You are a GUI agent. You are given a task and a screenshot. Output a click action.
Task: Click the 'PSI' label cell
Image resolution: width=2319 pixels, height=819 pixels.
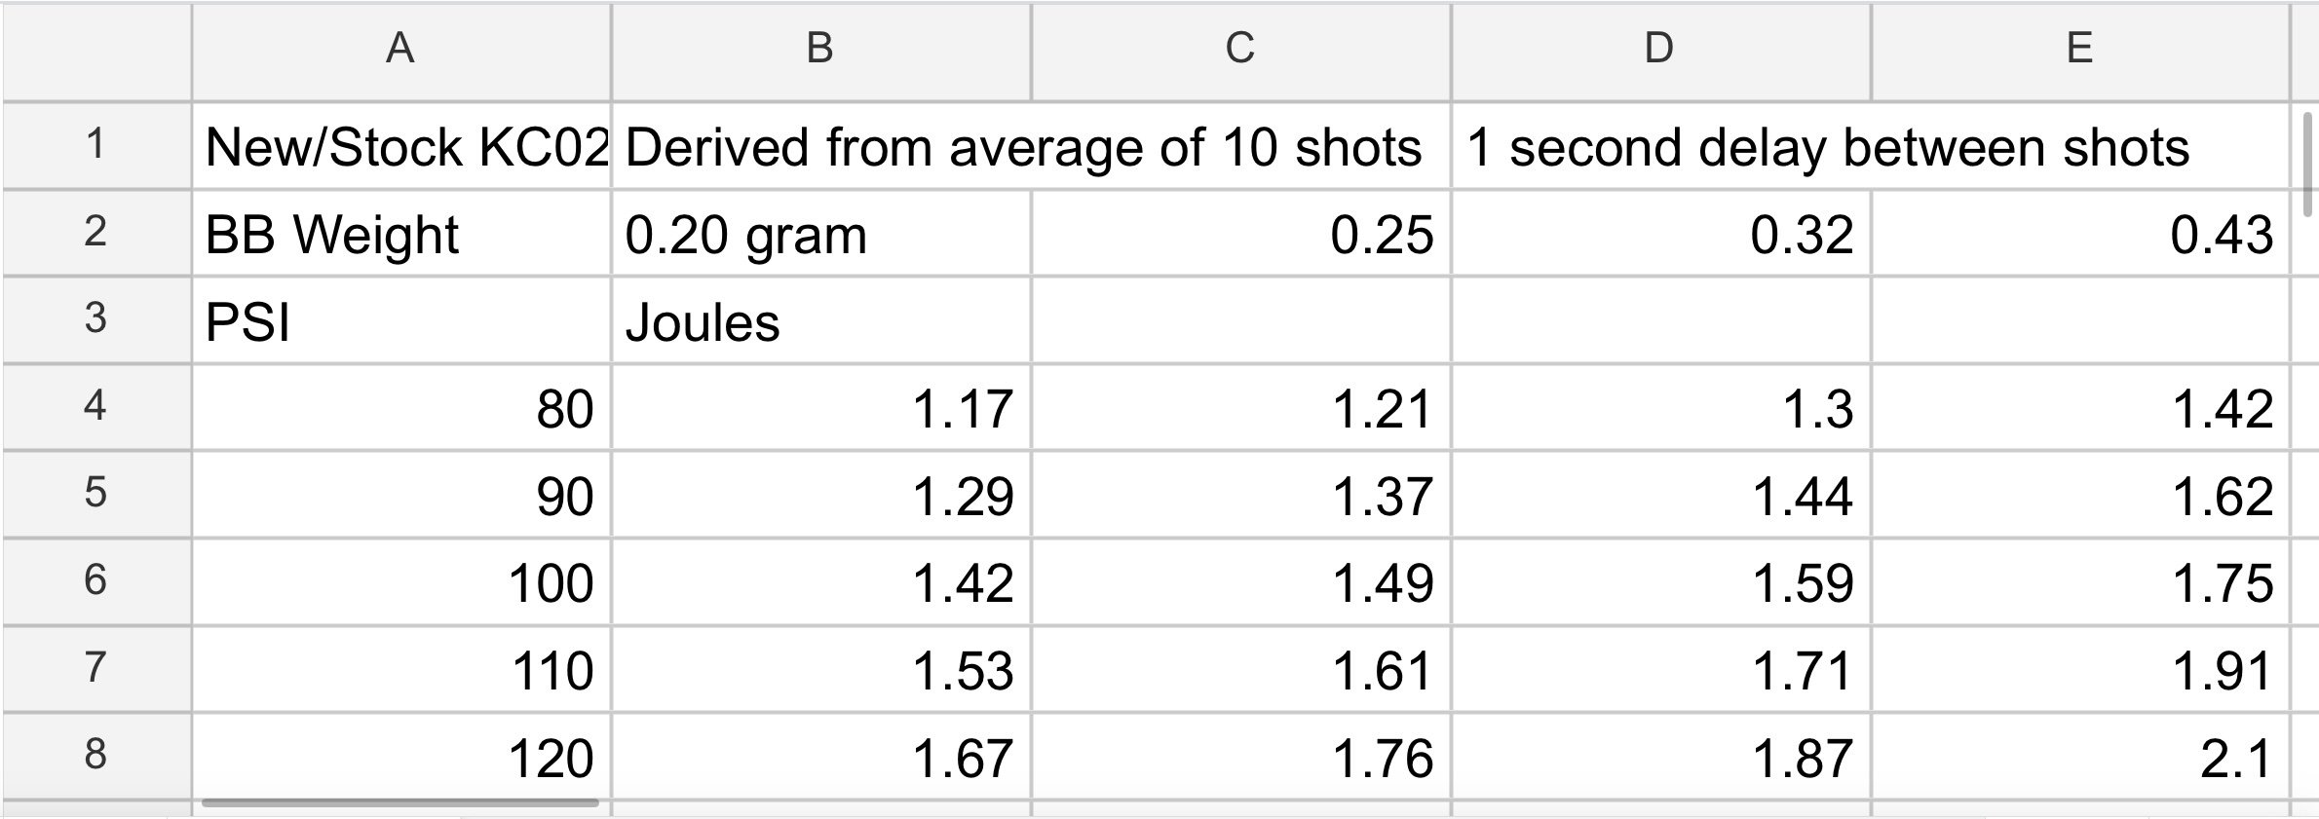[x=400, y=321]
